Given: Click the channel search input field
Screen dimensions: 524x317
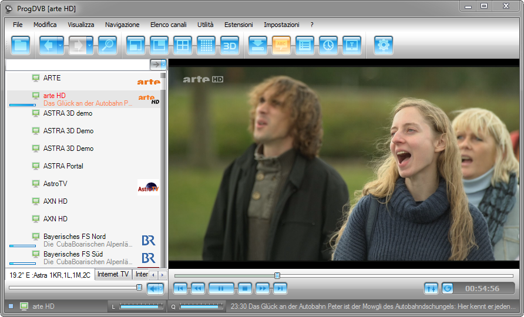Looking at the screenshot, I should tap(78, 64).
